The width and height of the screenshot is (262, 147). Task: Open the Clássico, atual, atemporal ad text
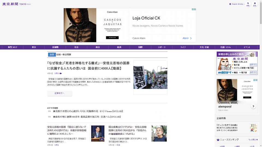pyautogui.click(x=228, y=105)
